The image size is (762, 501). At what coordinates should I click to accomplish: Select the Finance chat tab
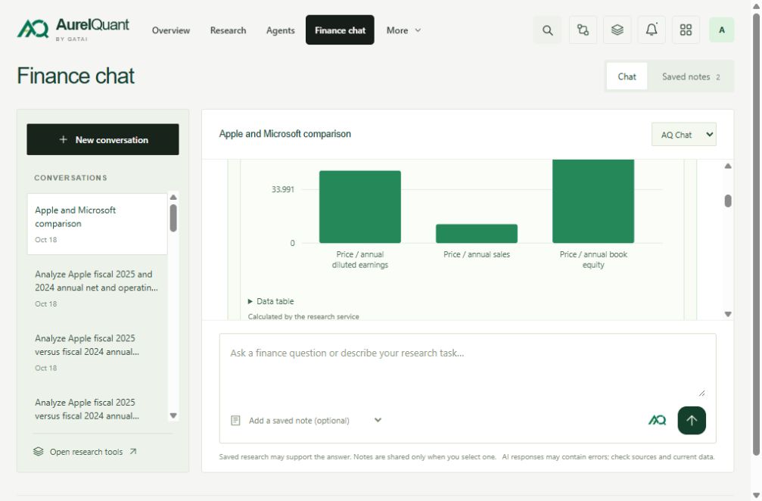(x=340, y=30)
